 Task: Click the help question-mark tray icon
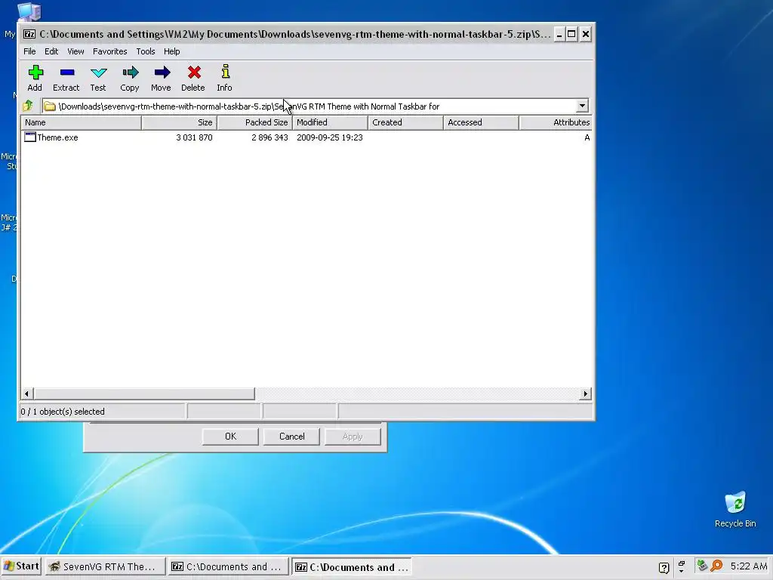click(x=664, y=567)
